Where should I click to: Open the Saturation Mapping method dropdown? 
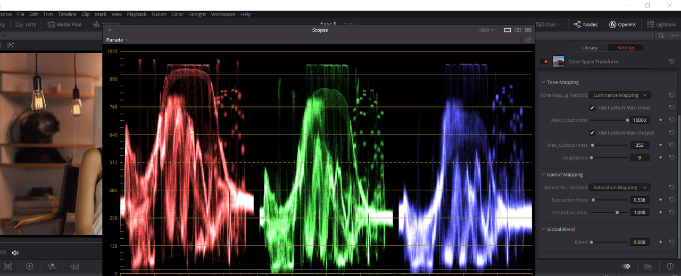click(x=619, y=187)
